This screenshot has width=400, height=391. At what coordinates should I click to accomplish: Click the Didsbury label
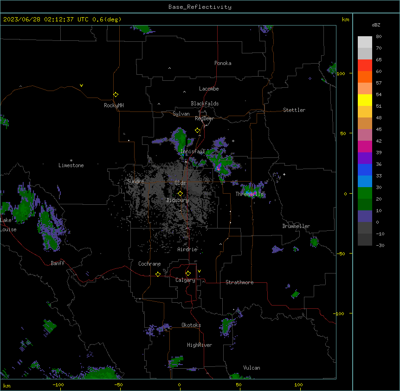tap(177, 200)
